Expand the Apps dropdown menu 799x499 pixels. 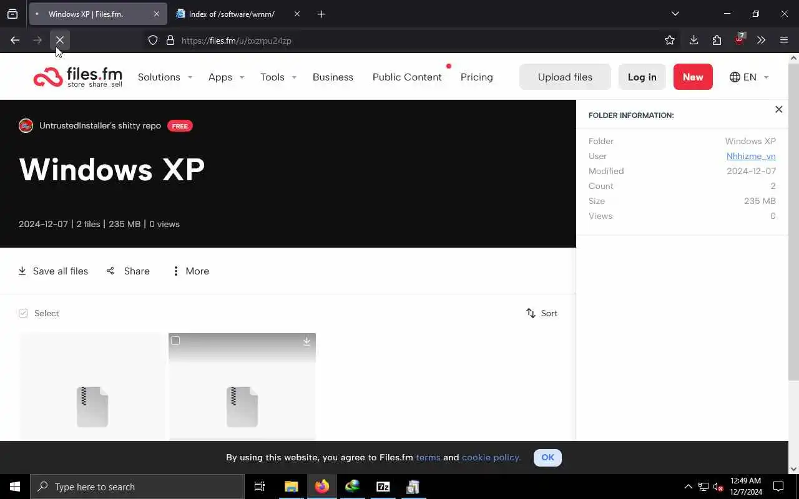pos(226,77)
